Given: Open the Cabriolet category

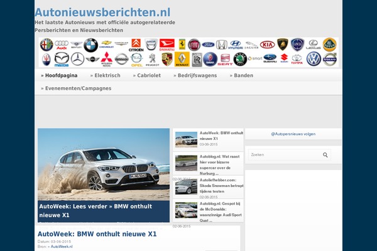Looking at the screenshot, I should pos(147,75).
